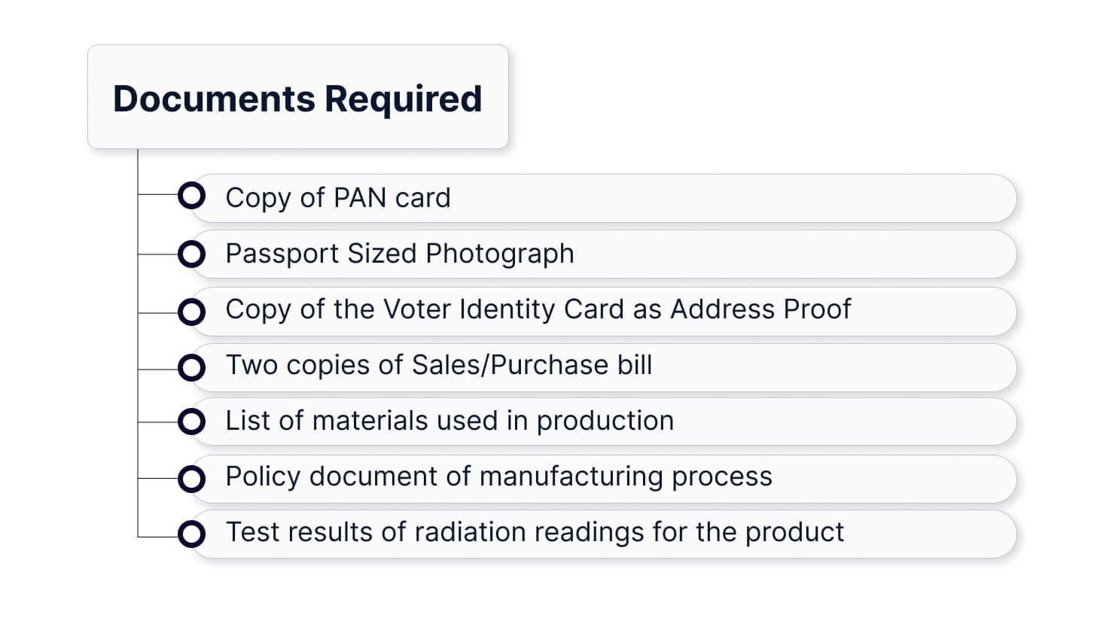Click the circle bullet beside Copy of PAN card
Screen dimensions: 1097x627
191,196
